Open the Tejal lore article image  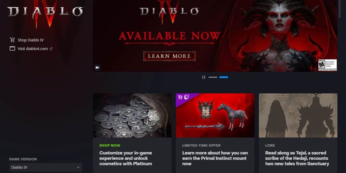(298, 115)
